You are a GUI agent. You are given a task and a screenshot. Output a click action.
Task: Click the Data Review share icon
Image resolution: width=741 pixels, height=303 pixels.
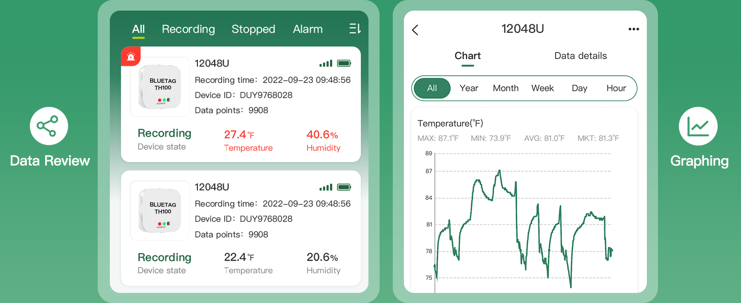point(49,126)
